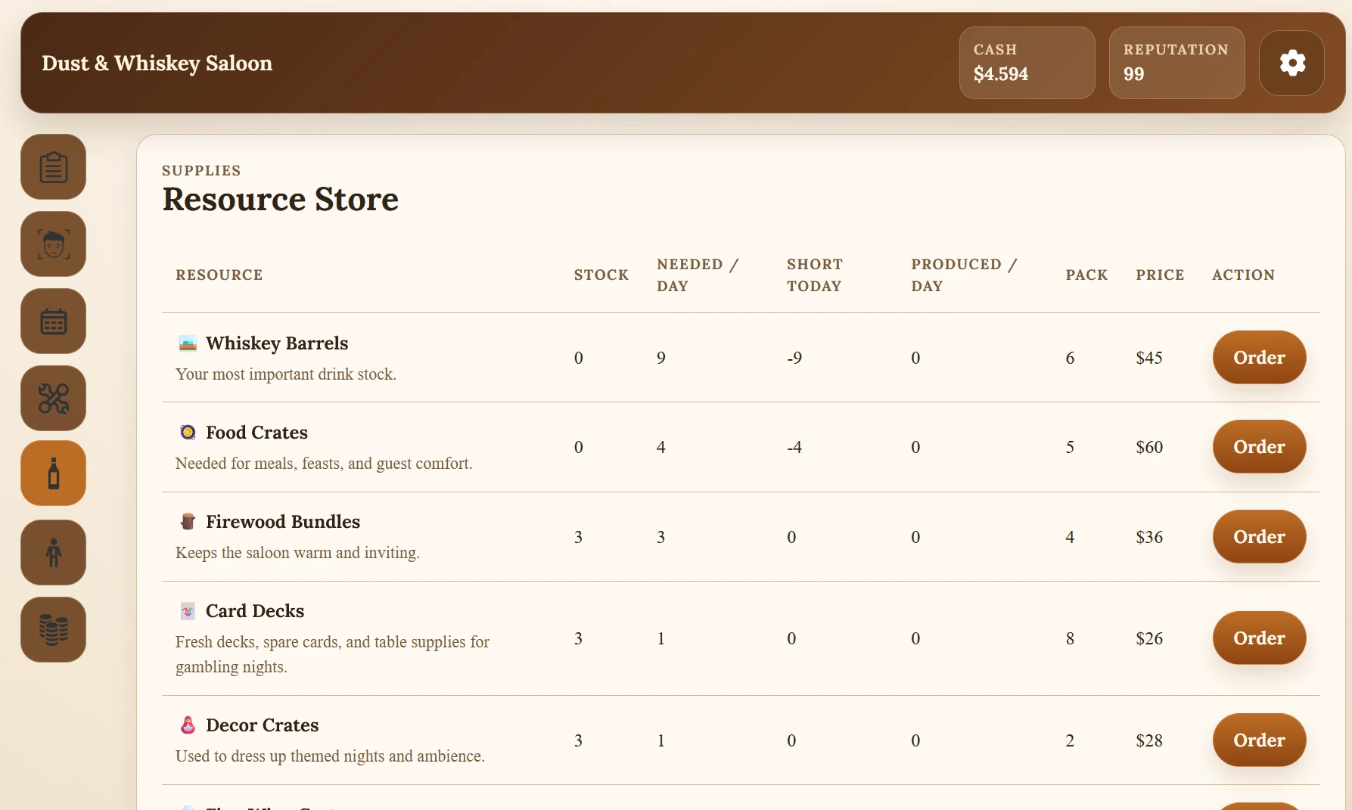This screenshot has width=1352, height=810.
Task: Open the clipboard tasks sidebar icon
Action: [53, 167]
